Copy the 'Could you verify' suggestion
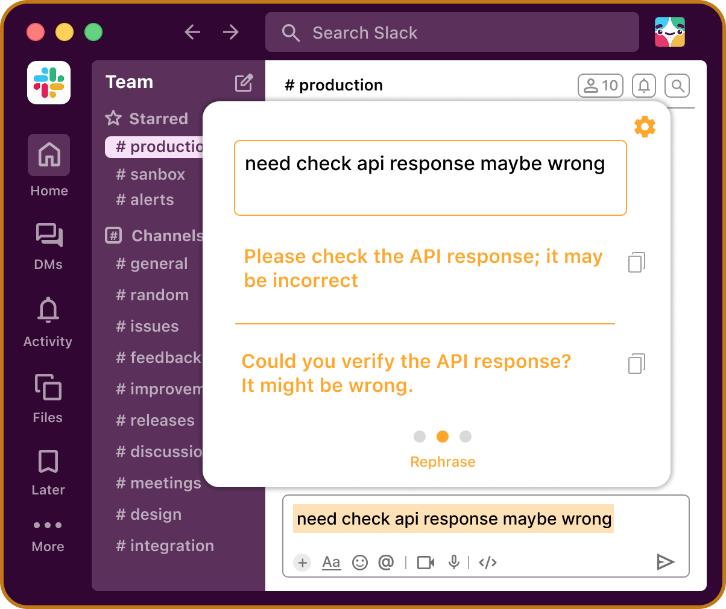 coord(637,363)
